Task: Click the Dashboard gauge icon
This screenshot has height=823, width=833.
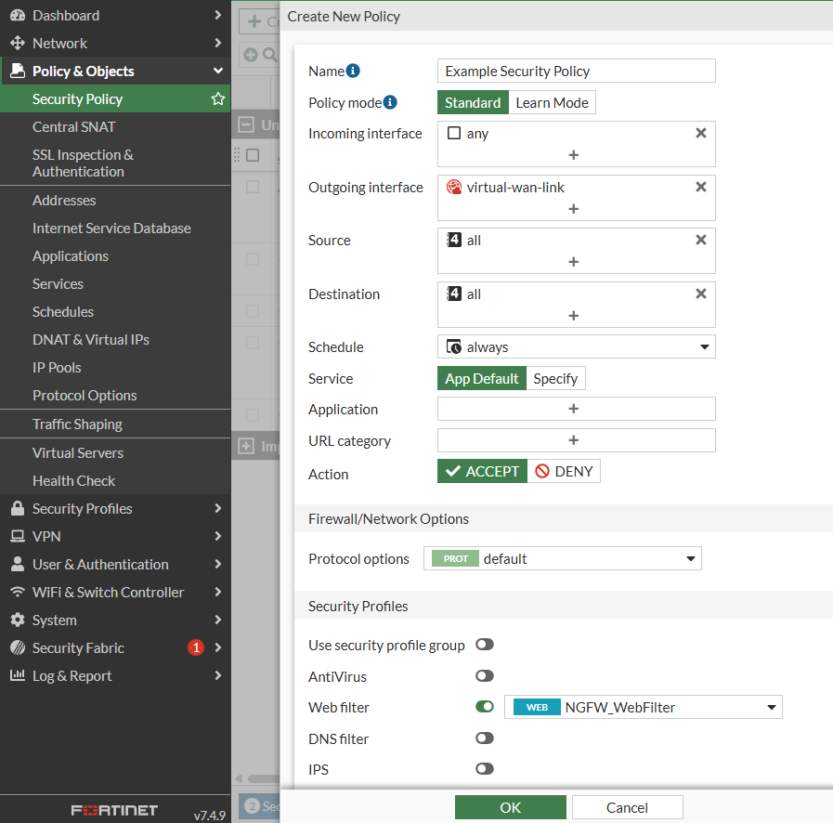Action: (x=18, y=16)
